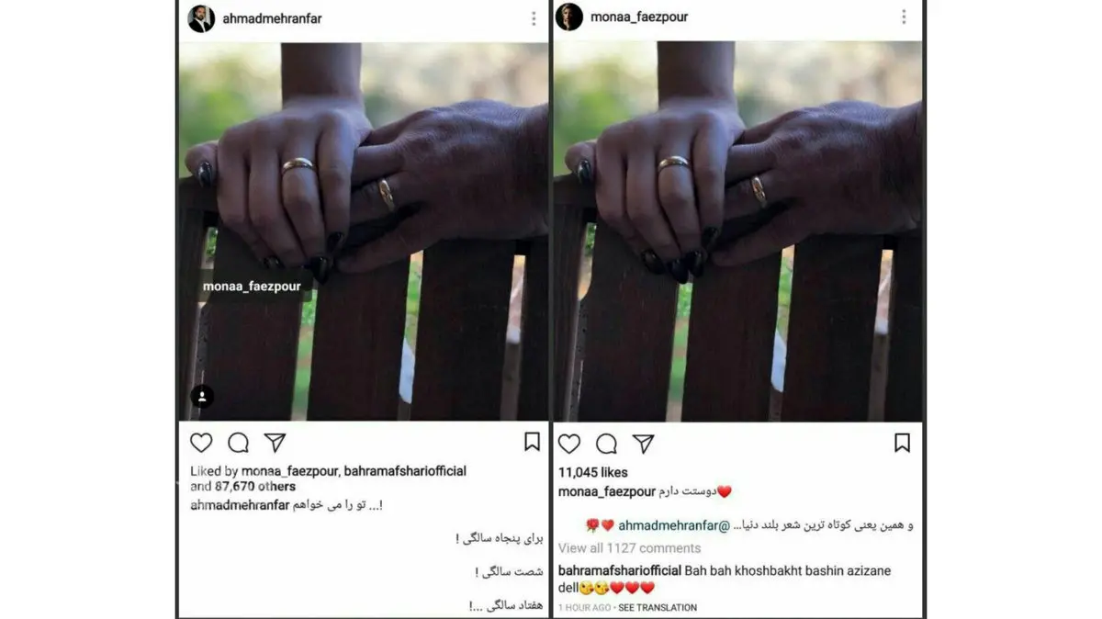
Task: Like the monaa_faezpour post with heart icon
Action: pos(569,444)
